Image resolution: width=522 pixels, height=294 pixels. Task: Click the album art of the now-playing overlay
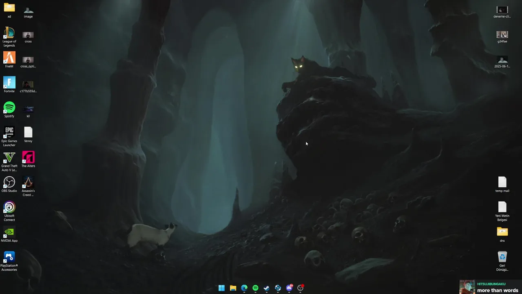[467, 287]
